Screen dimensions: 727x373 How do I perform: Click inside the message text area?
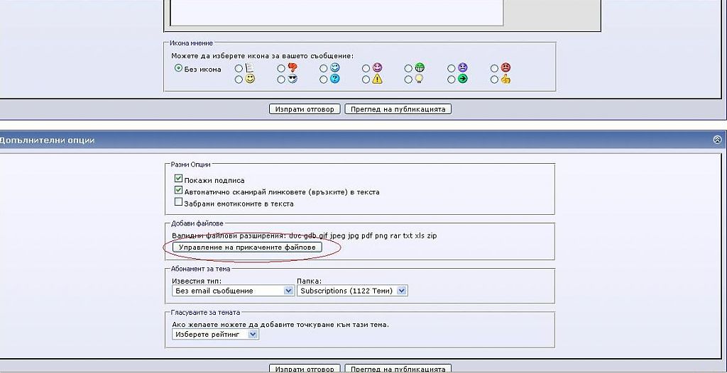(337, 11)
